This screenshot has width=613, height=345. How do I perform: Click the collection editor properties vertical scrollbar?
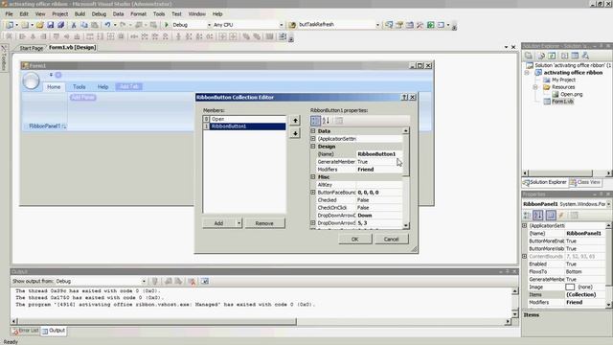(x=406, y=178)
